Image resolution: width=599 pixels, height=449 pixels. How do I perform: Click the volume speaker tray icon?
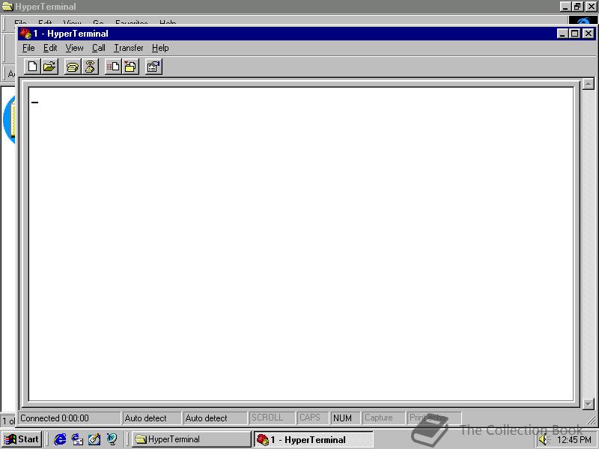pyautogui.click(x=544, y=439)
